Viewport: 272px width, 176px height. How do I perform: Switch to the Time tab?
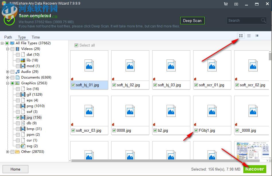click(x=36, y=37)
